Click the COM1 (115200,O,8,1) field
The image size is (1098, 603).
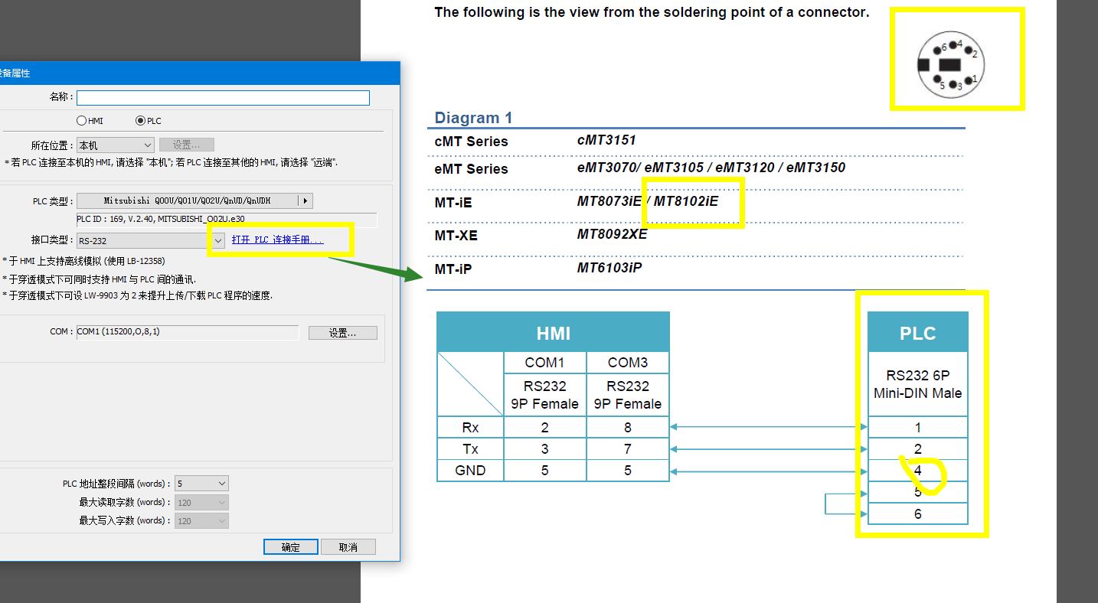pyautogui.click(x=187, y=332)
